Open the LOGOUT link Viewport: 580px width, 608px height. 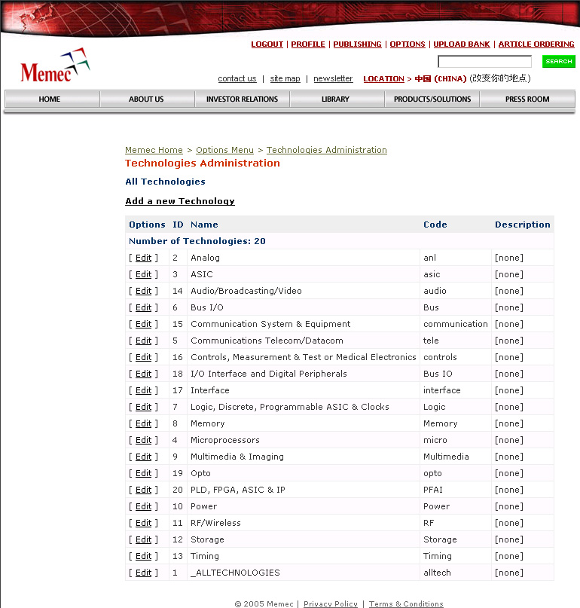[x=267, y=44]
